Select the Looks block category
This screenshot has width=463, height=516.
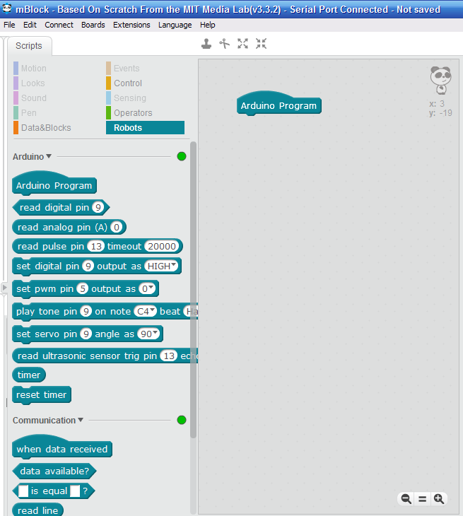click(x=33, y=83)
